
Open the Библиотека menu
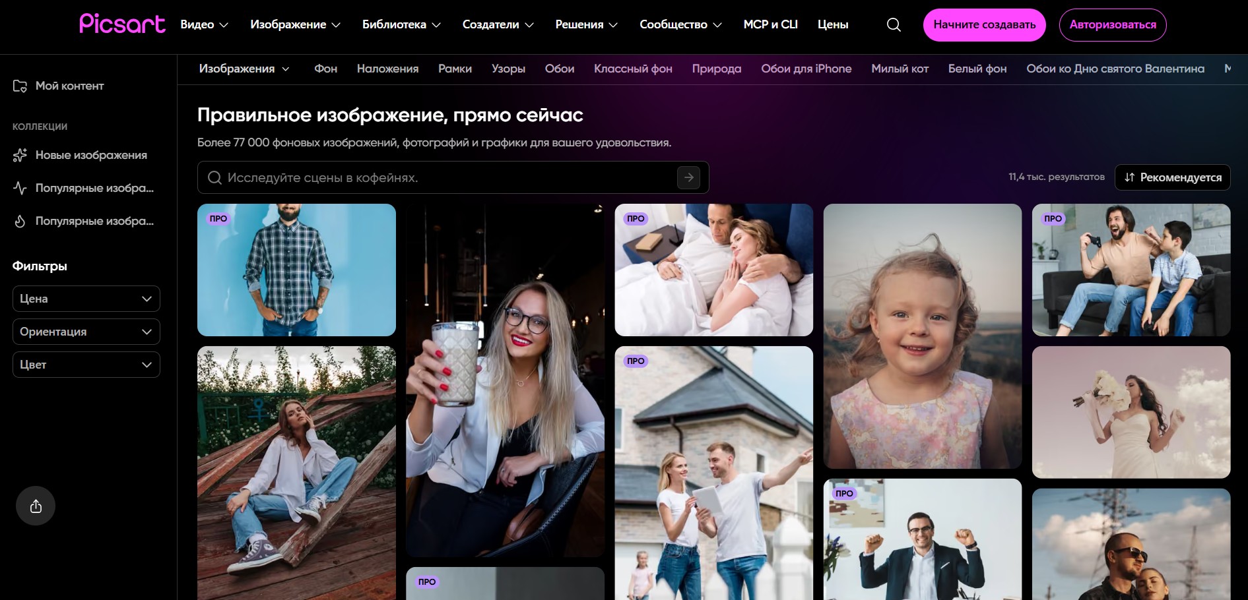(401, 24)
